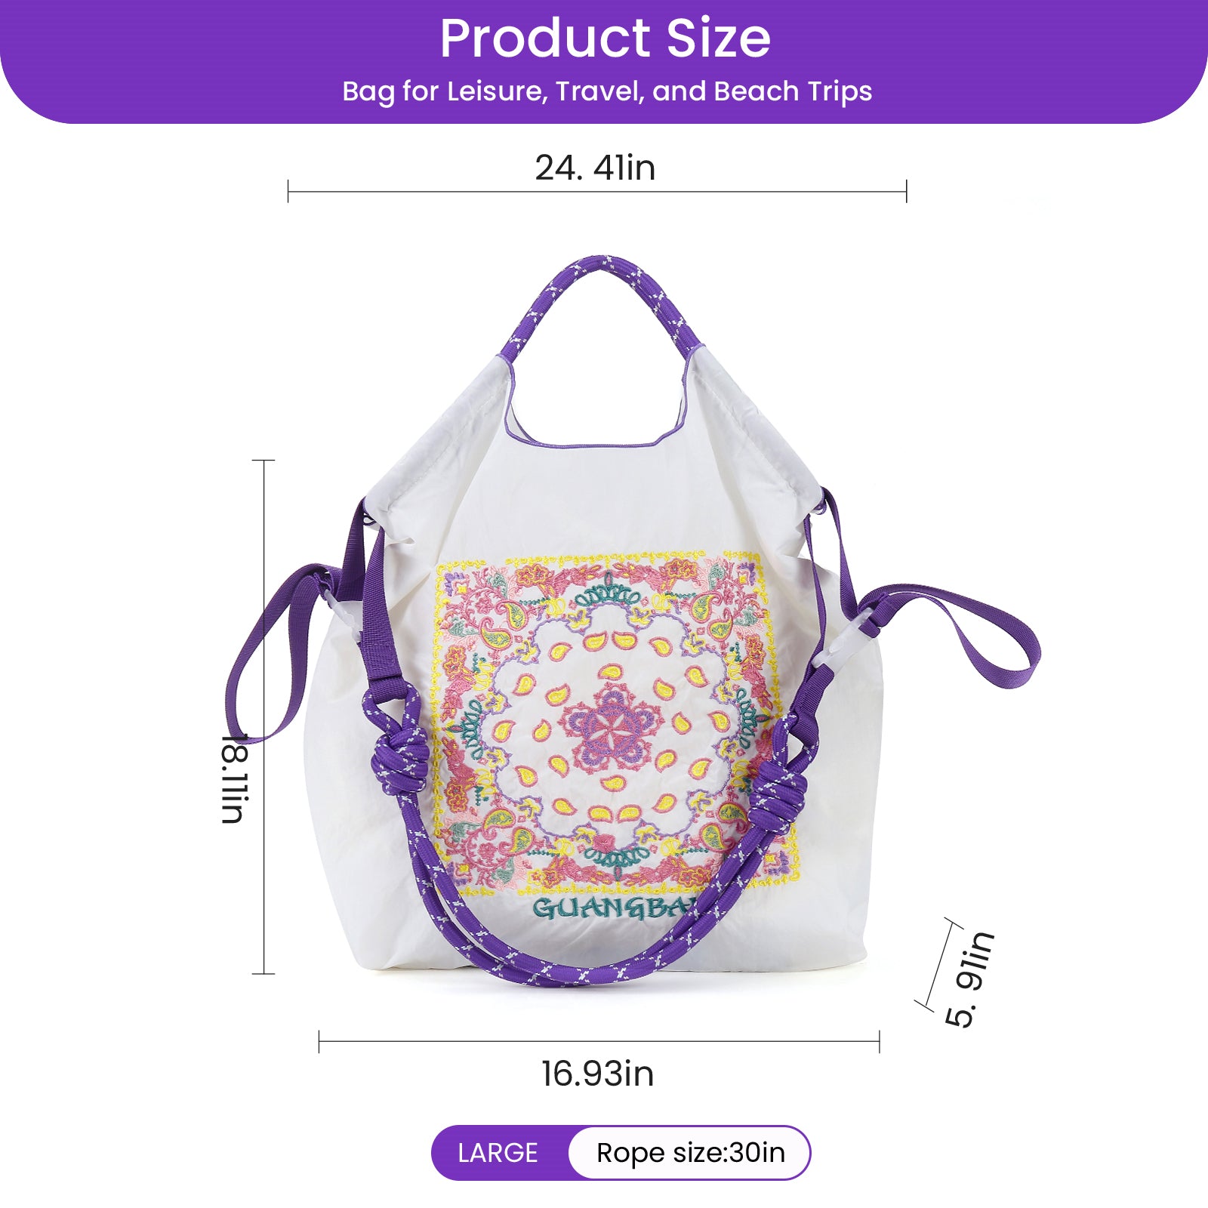The height and width of the screenshot is (1208, 1208).
Task: Click the purple header banner
Action: [x=604, y=62]
